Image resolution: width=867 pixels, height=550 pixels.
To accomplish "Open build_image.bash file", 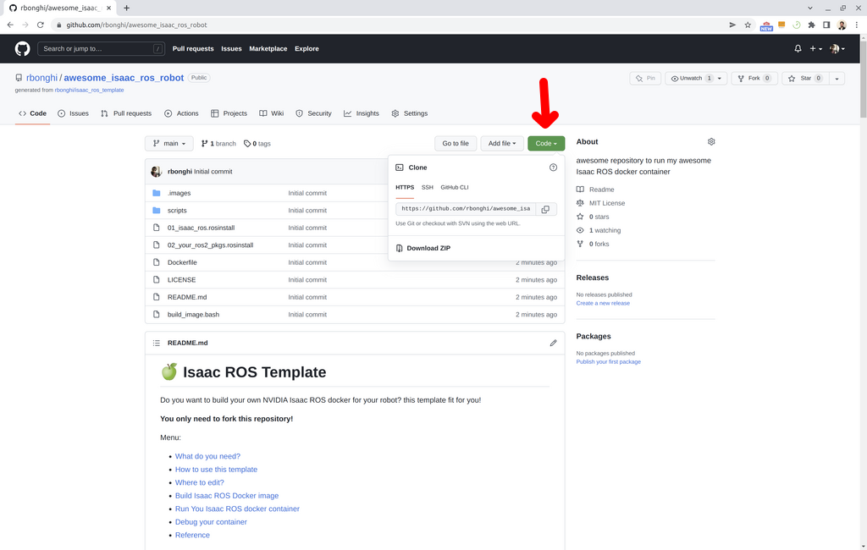I will (x=193, y=315).
